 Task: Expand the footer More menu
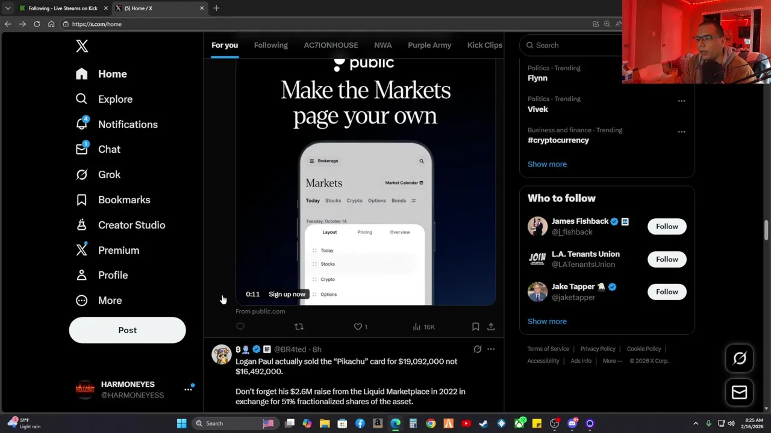[613, 361]
